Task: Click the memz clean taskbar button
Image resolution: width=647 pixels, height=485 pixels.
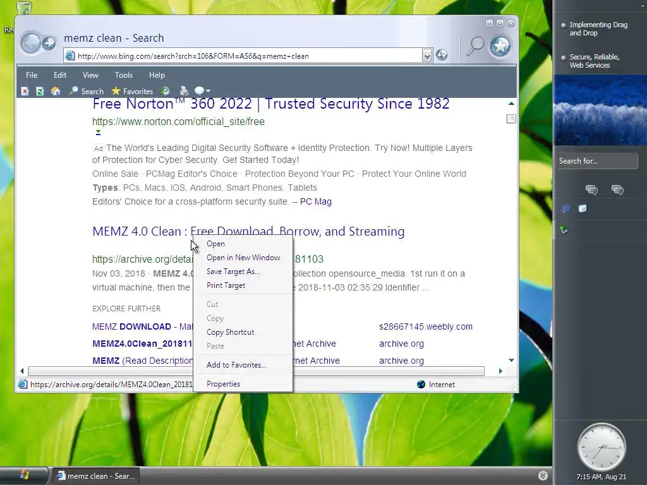Action: coord(96,476)
